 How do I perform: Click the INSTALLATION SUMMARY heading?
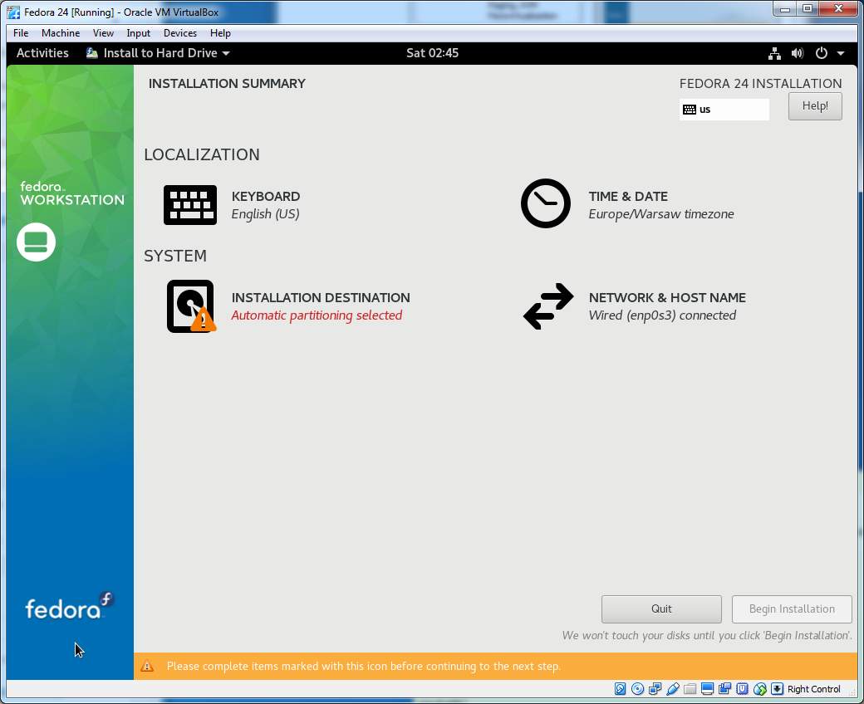click(x=227, y=84)
